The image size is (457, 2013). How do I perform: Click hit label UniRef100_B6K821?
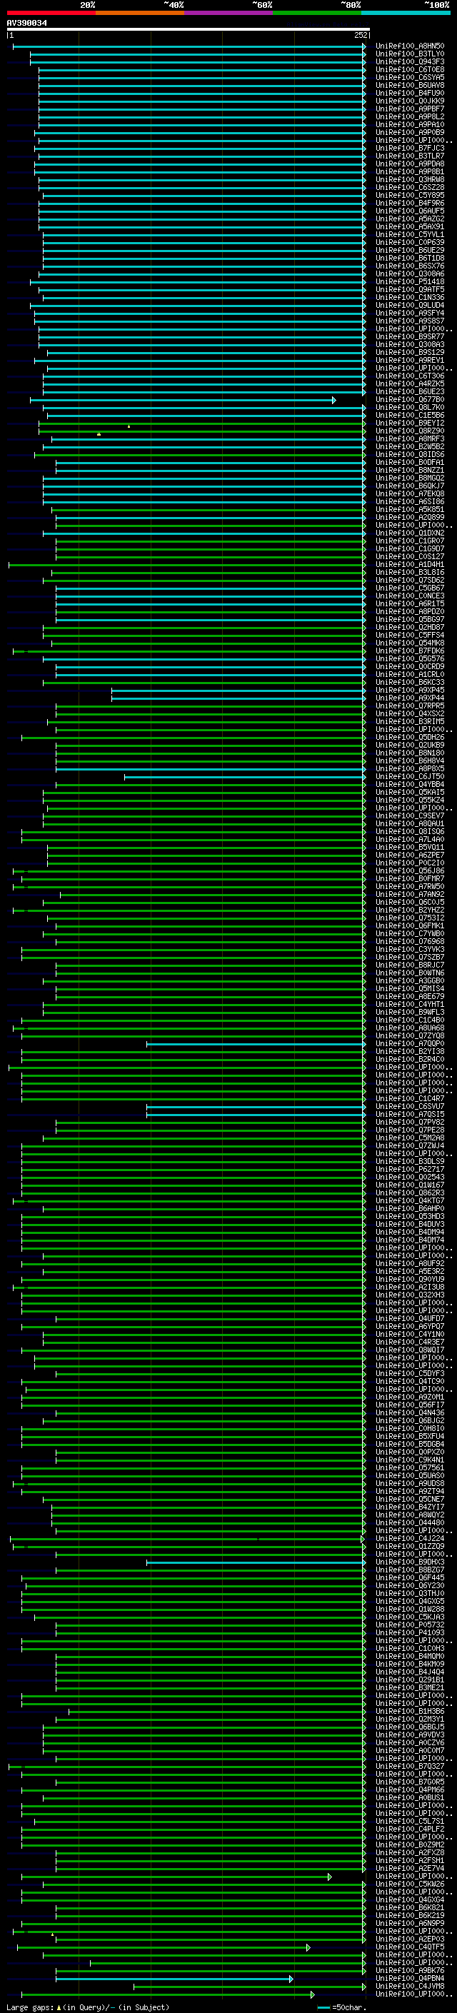pyautogui.click(x=410, y=1908)
